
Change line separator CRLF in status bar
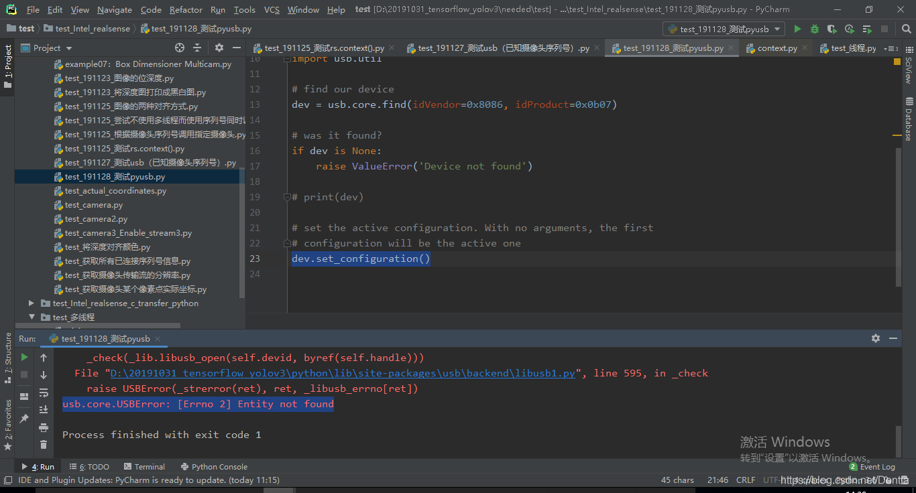point(745,480)
